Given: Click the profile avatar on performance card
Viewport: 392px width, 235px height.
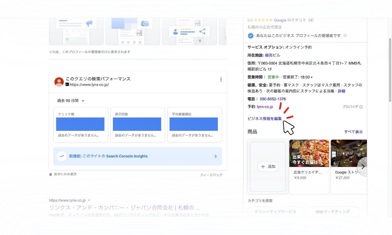Looking at the screenshot, I should pyautogui.click(x=59, y=82).
